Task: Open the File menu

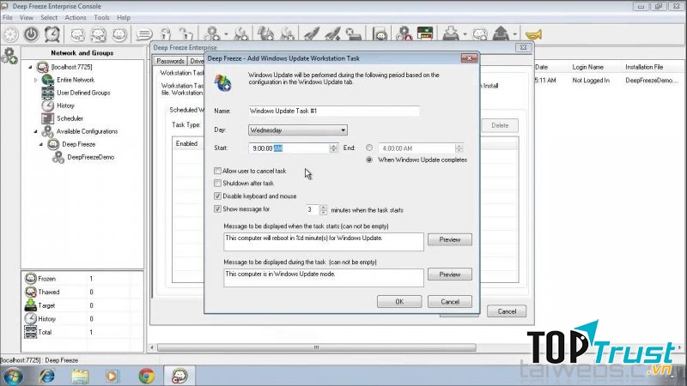Action: [x=8, y=17]
